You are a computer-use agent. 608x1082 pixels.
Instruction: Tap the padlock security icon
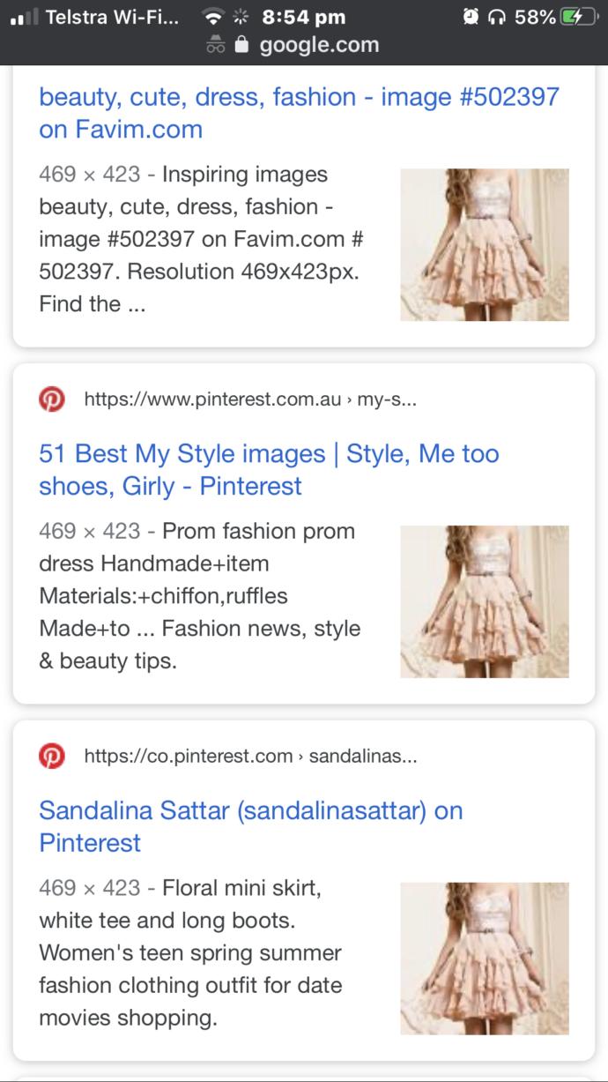242,45
